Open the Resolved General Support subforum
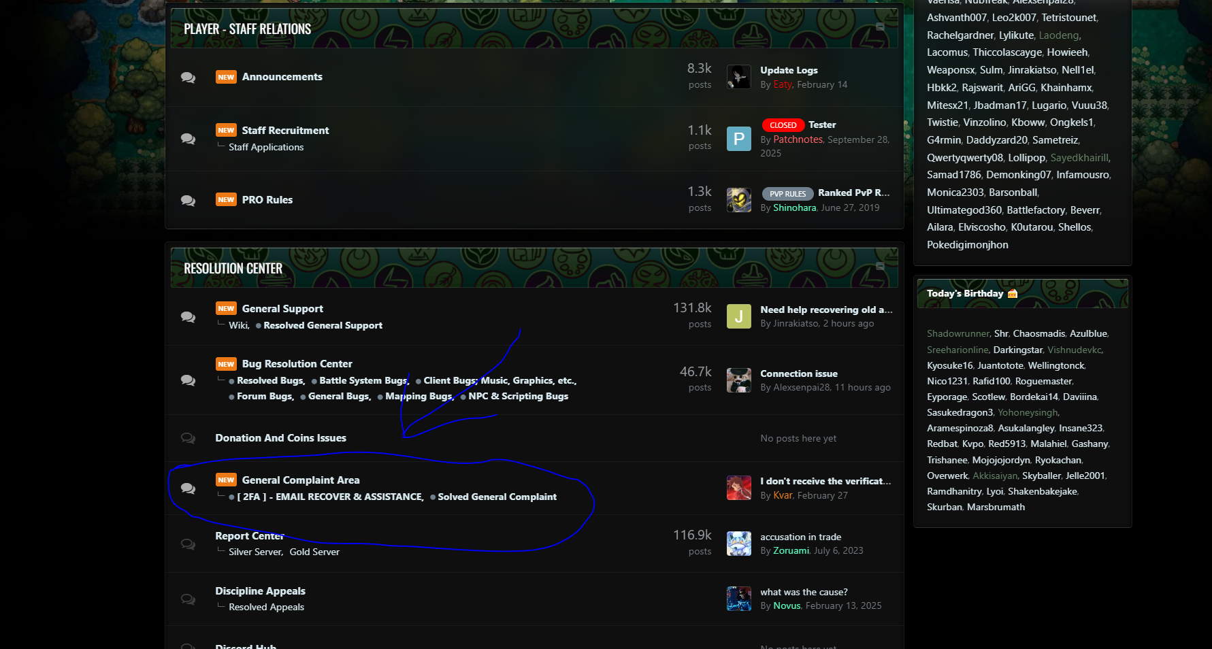The height and width of the screenshot is (649, 1212). point(323,326)
